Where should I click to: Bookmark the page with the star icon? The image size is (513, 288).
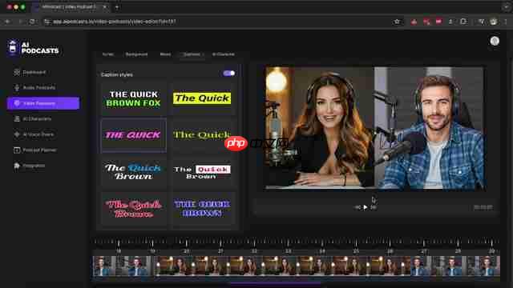pyautogui.click(x=397, y=22)
